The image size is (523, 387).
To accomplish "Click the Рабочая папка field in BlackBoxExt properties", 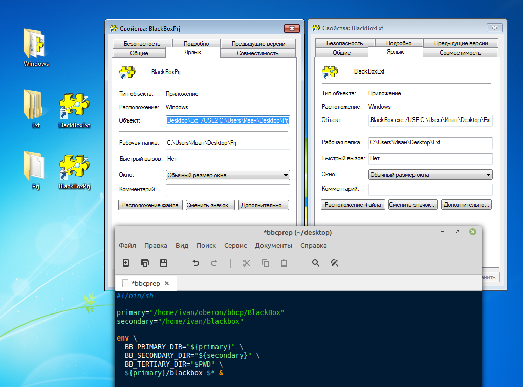I will tap(430, 142).
